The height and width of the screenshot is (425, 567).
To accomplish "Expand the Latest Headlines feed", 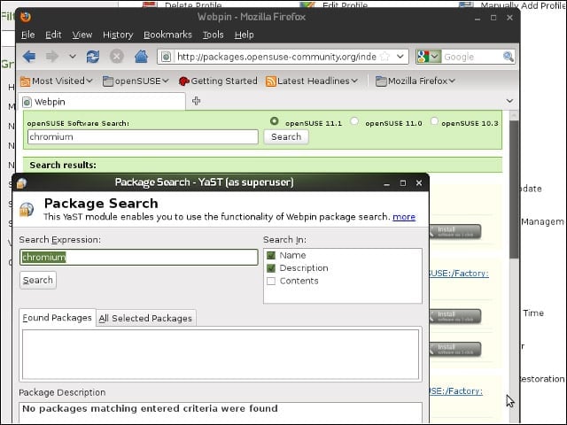I will [311, 81].
